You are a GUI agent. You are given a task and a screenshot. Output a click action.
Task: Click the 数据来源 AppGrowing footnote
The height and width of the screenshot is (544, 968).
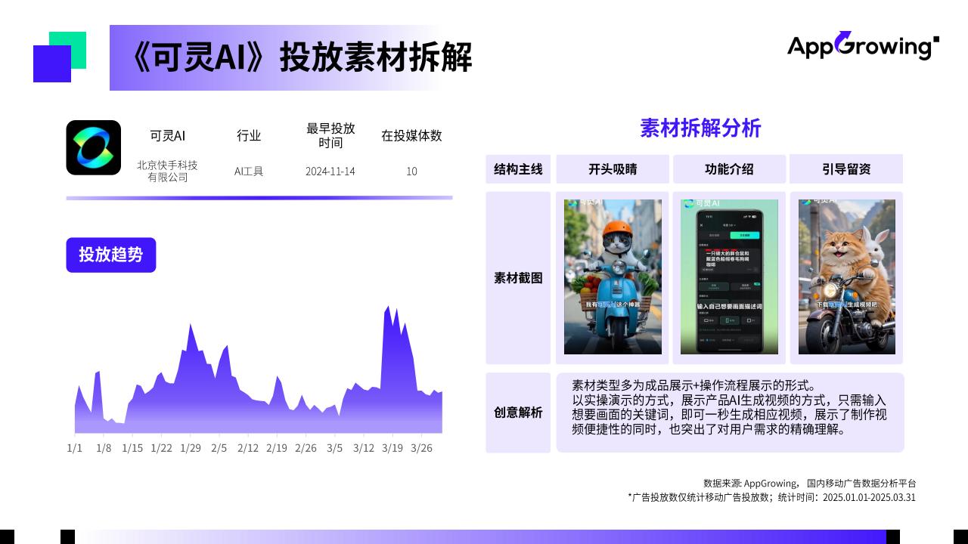pyautogui.click(x=809, y=483)
